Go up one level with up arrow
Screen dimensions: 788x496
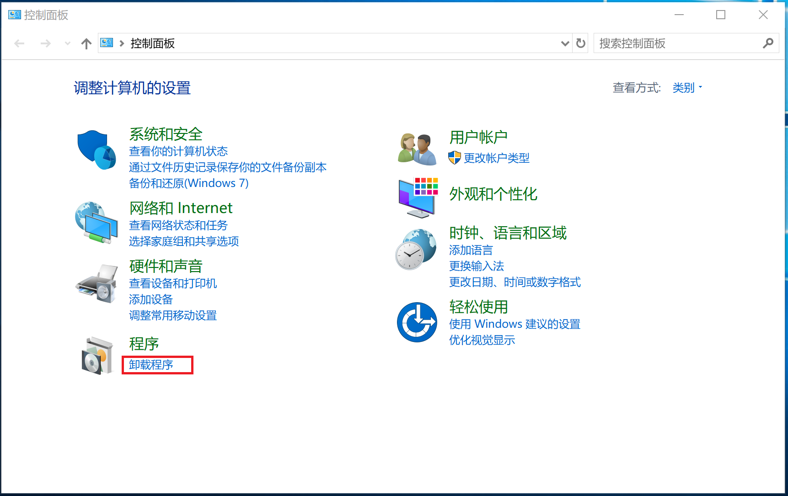pos(86,43)
